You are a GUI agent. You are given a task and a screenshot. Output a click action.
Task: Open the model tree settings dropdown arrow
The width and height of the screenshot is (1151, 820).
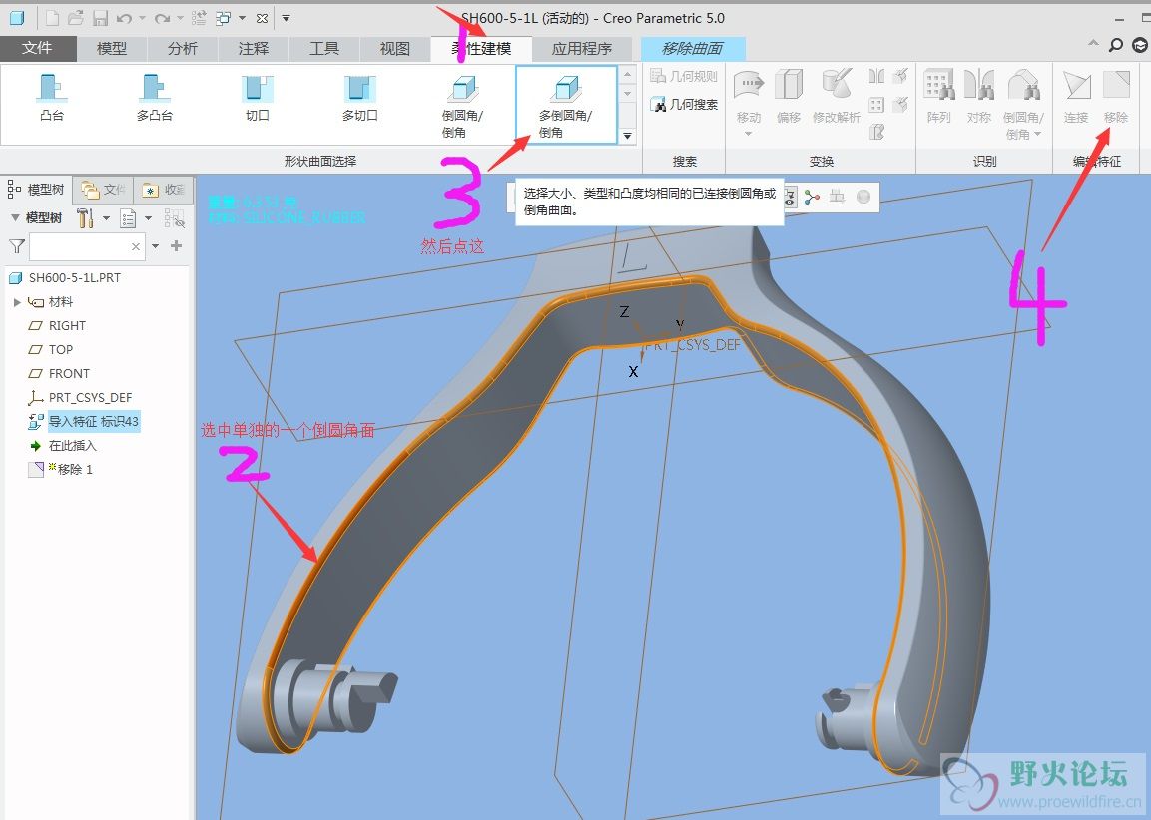pyautogui.click(x=106, y=217)
